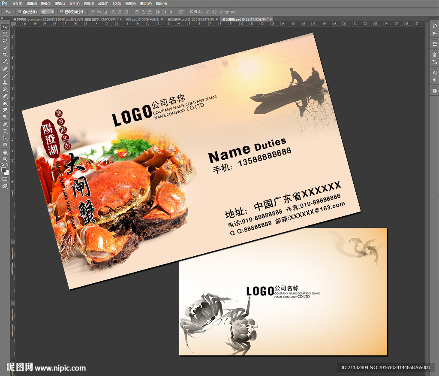Toggle the 自动选择 checkbox
Screen dimensions: 439x376
click(20, 12)
